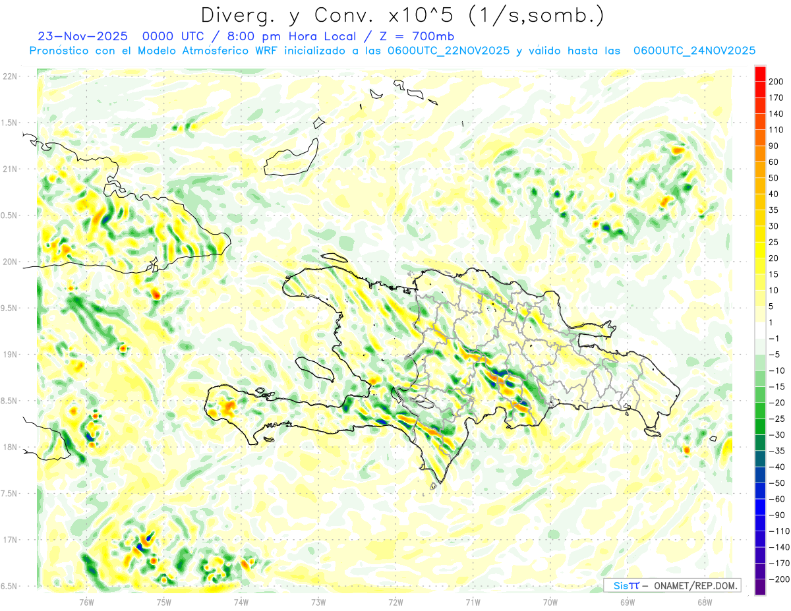
Task: Select the '23-Nov-2025' date text
Action: 84,36
